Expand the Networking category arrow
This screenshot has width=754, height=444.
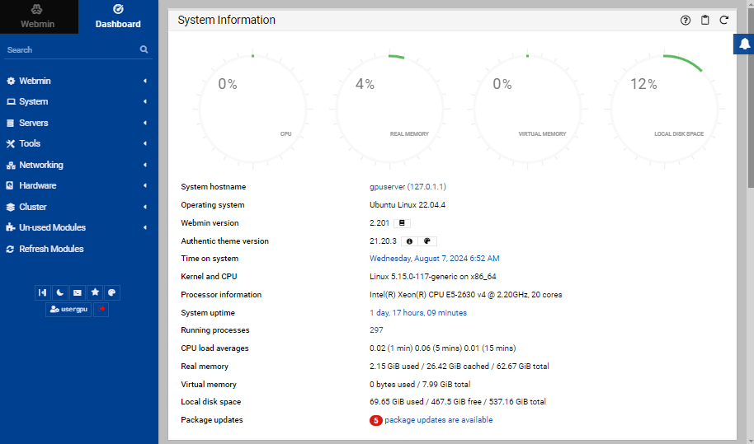(144, 165)
